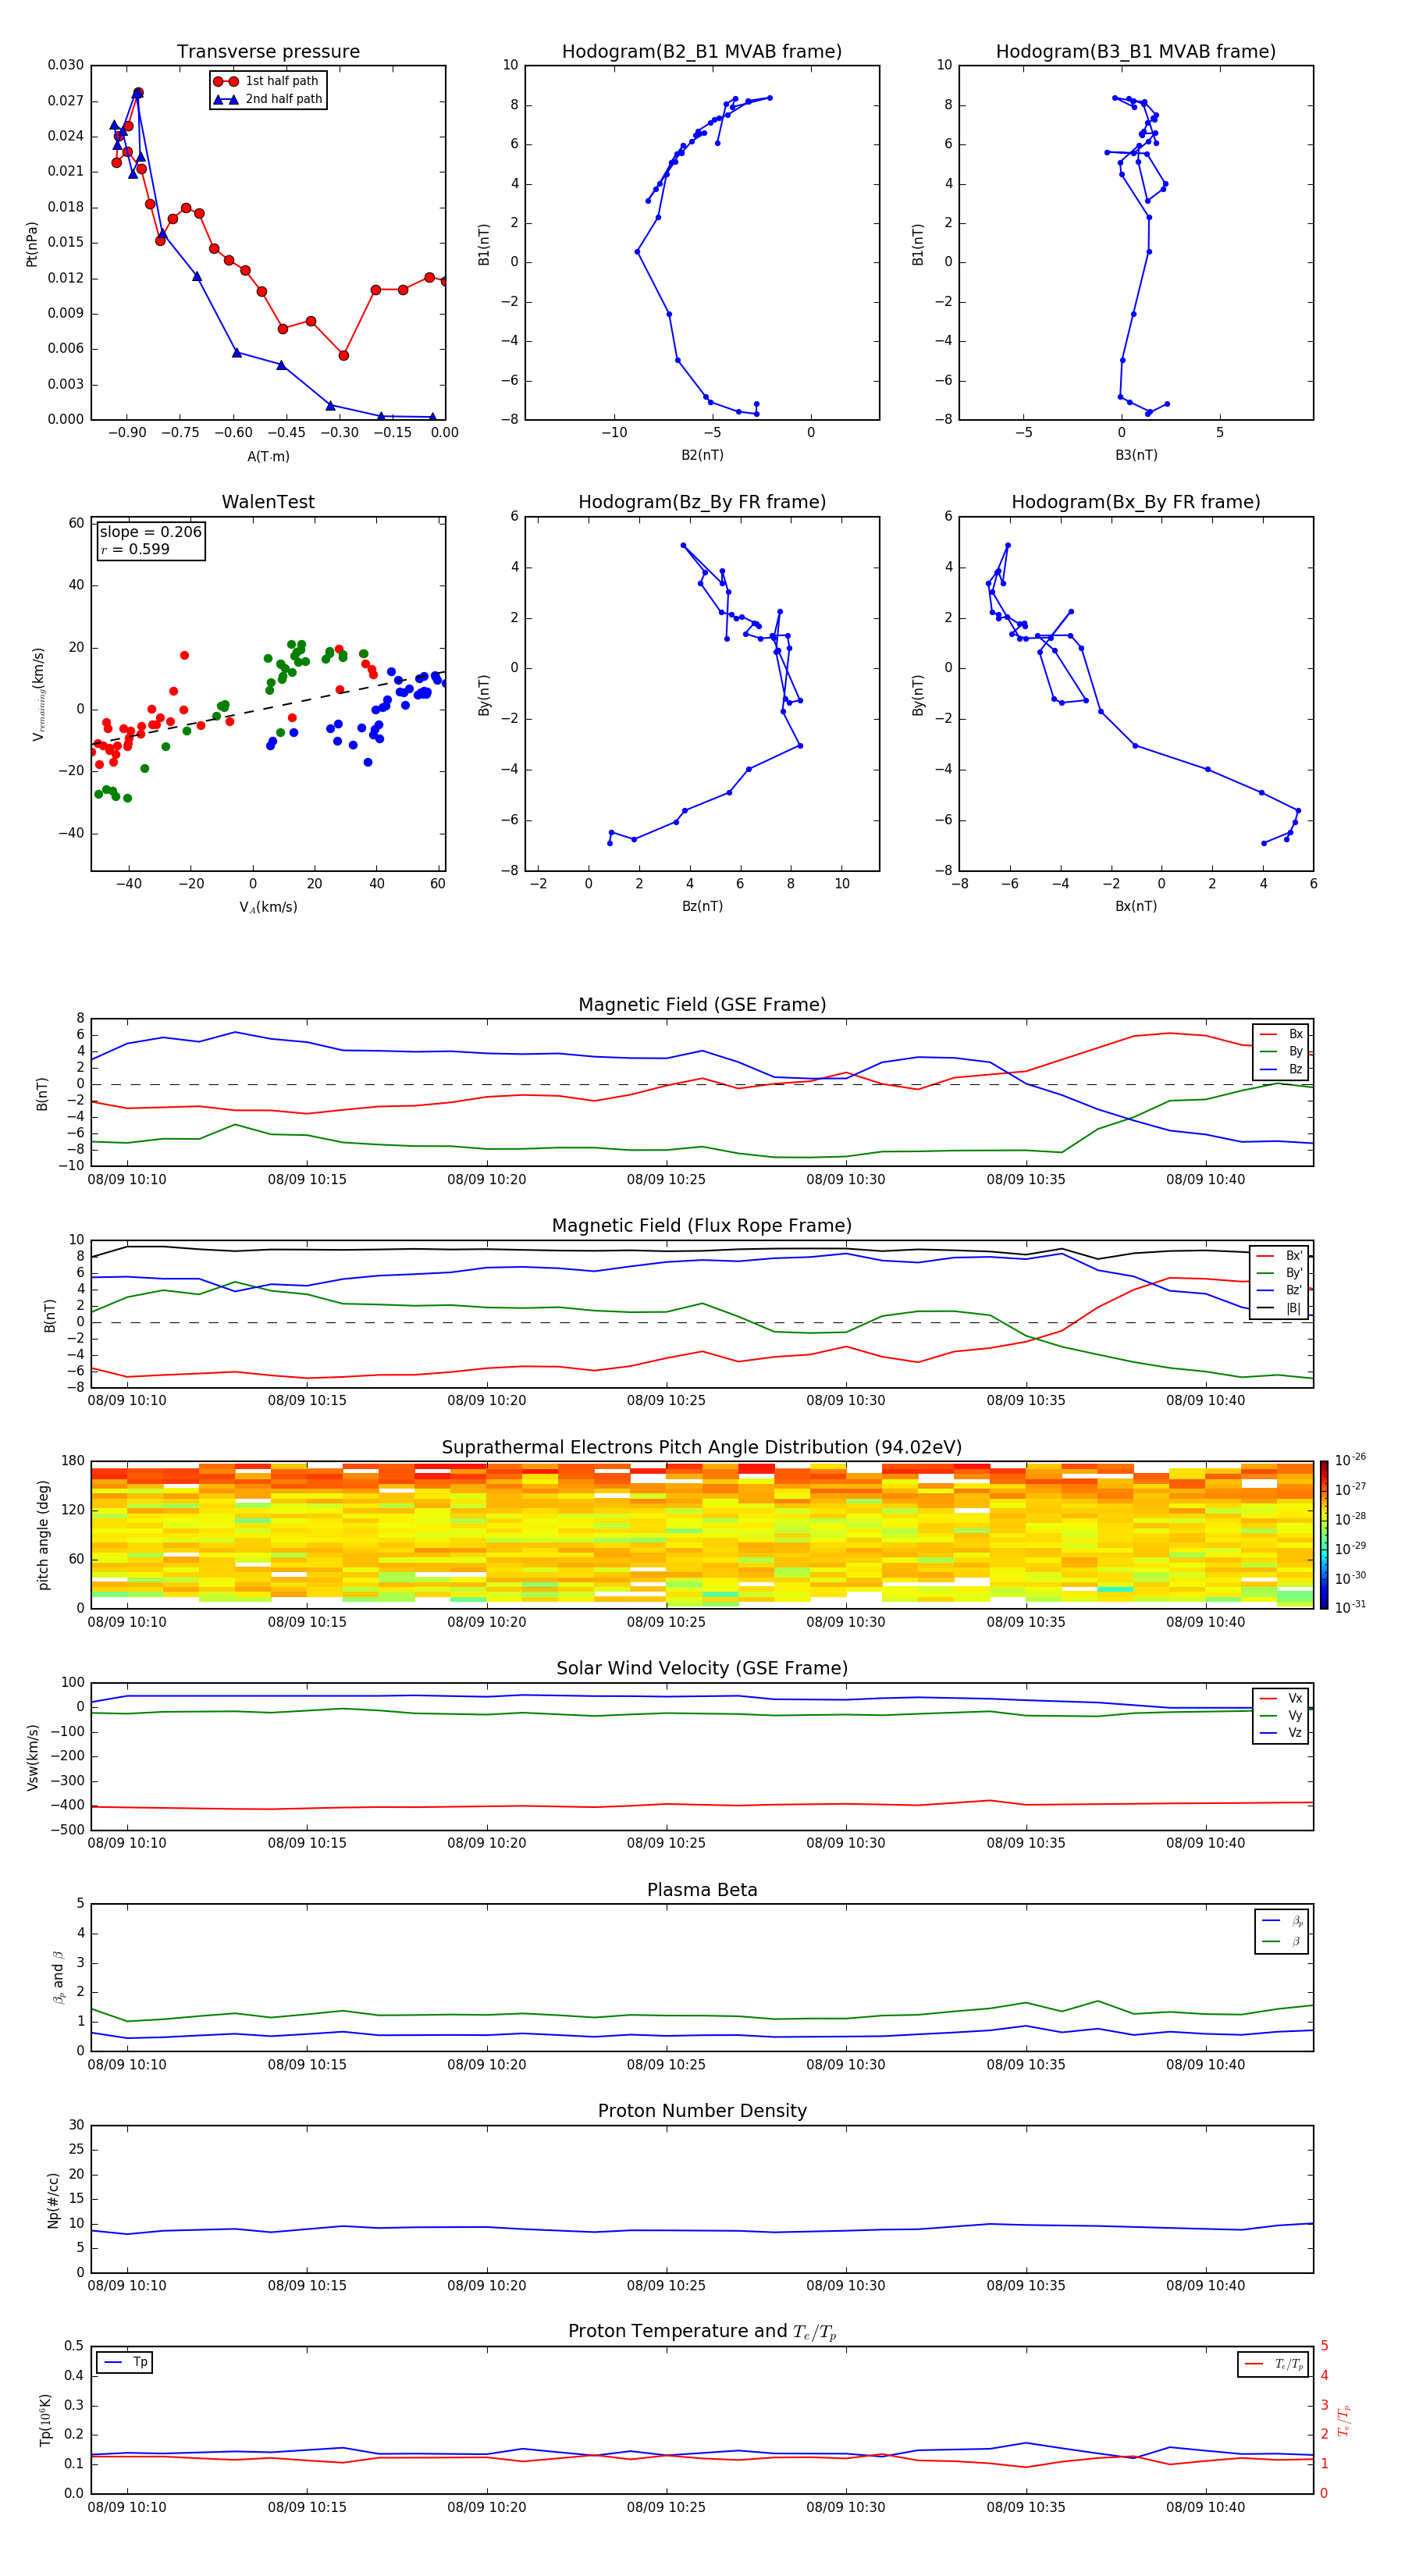
Task: Click 'Proton Number Density' plot title
Action: (702, 2111)
